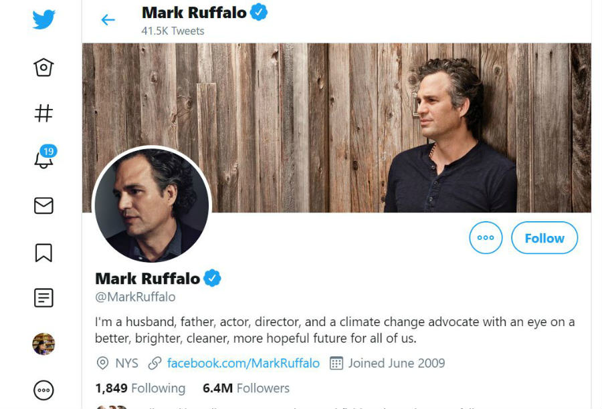This screenshot has width=602, height=409.
Task: Open the Bookmarks icon
Action: point(43,251)
